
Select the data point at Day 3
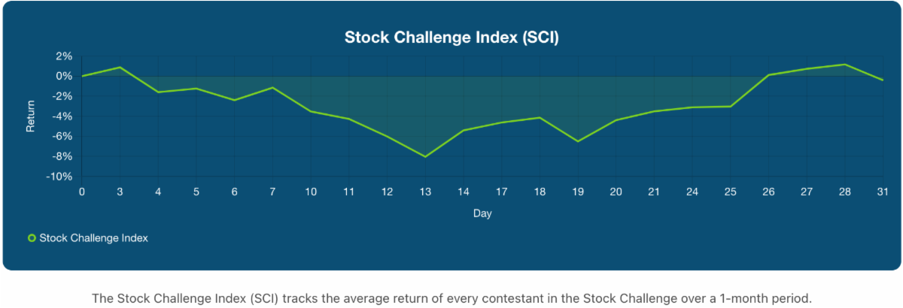[120, 68]
